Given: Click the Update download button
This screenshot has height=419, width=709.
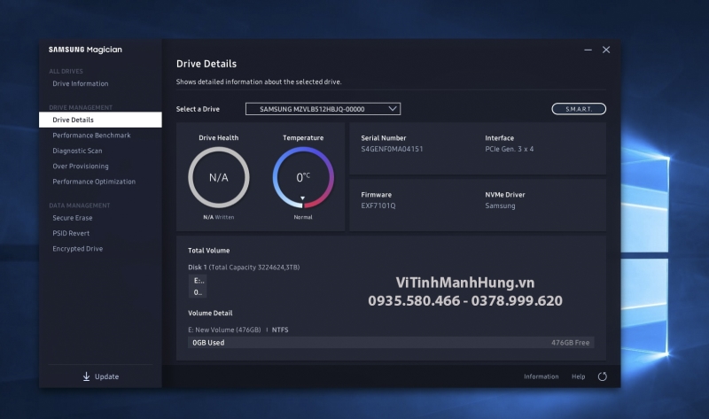Looking at the screenshot, I should (100, 376).
